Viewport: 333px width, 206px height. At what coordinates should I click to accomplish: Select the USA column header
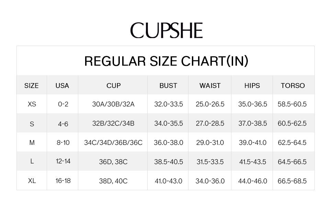62,85
